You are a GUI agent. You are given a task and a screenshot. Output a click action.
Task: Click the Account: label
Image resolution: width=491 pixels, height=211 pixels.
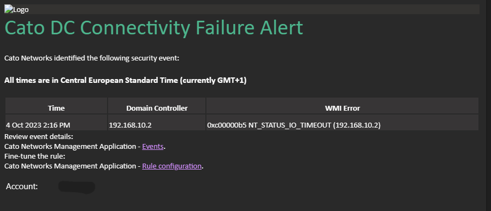pyautogui.click(x=22, y=186)
